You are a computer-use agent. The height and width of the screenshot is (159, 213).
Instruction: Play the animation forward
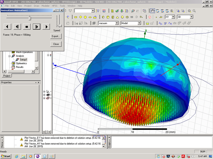(46, 26)
